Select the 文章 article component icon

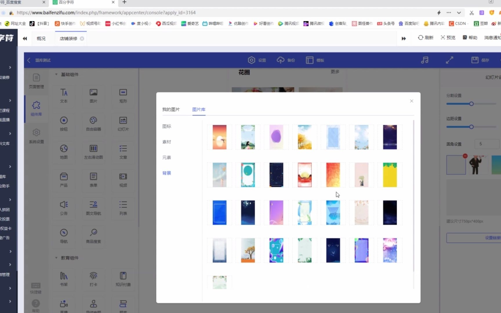(x=123, y=152)
